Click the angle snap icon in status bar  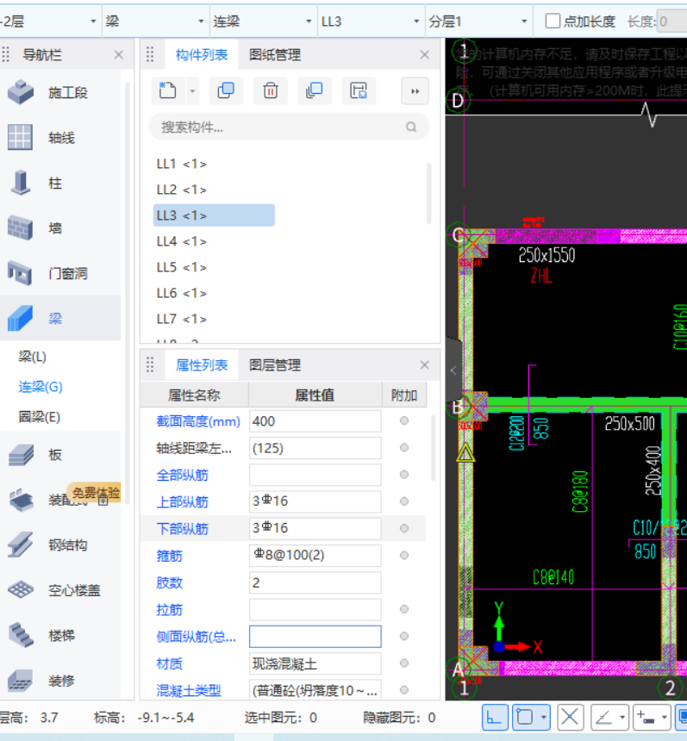(x=604, y=718)
